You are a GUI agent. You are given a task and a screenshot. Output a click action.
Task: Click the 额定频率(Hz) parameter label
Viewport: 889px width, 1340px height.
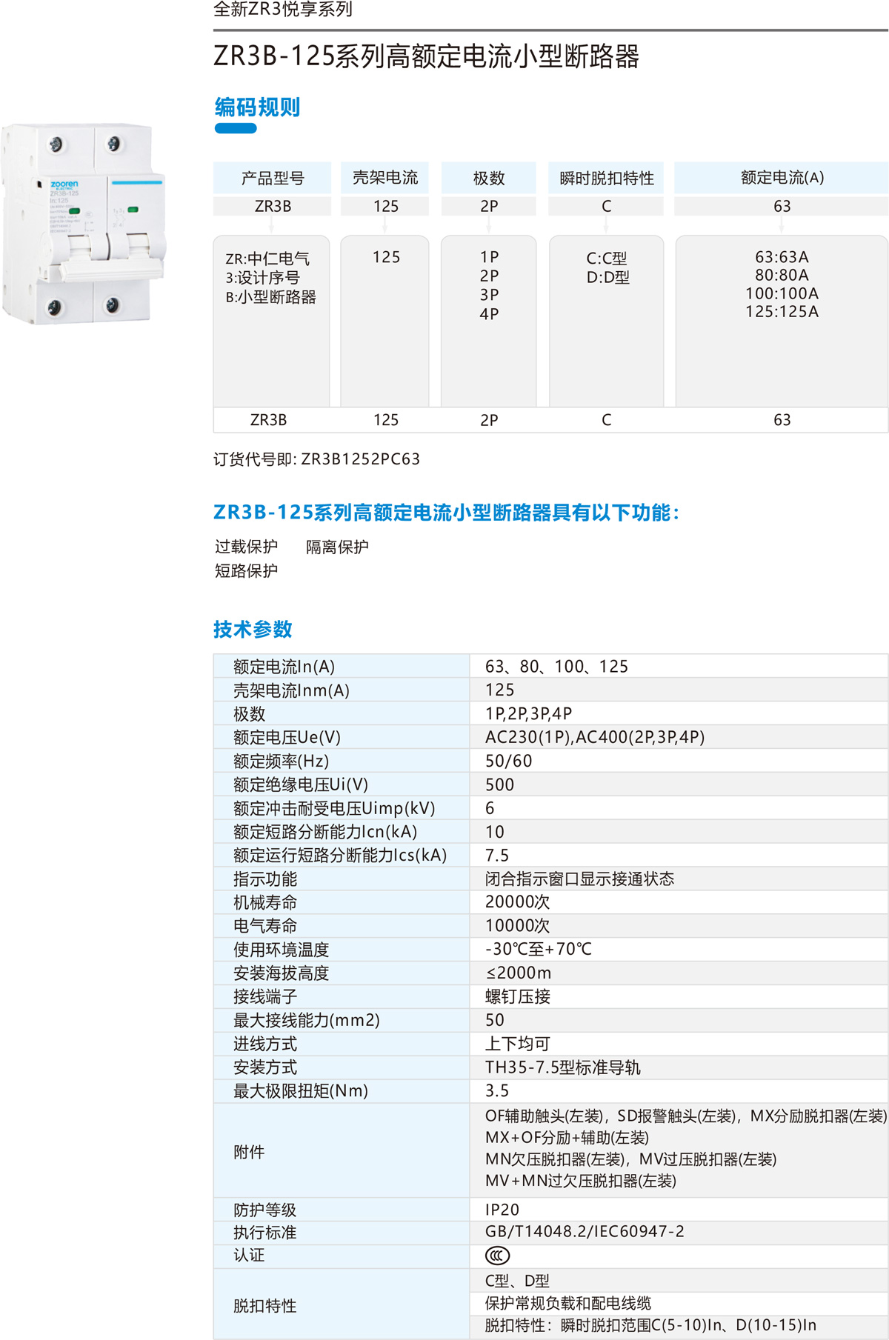[281, 761]
